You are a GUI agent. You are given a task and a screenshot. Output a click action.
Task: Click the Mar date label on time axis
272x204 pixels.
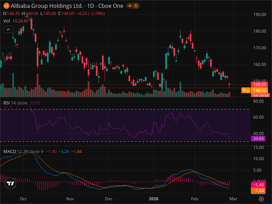coord(233,199)
